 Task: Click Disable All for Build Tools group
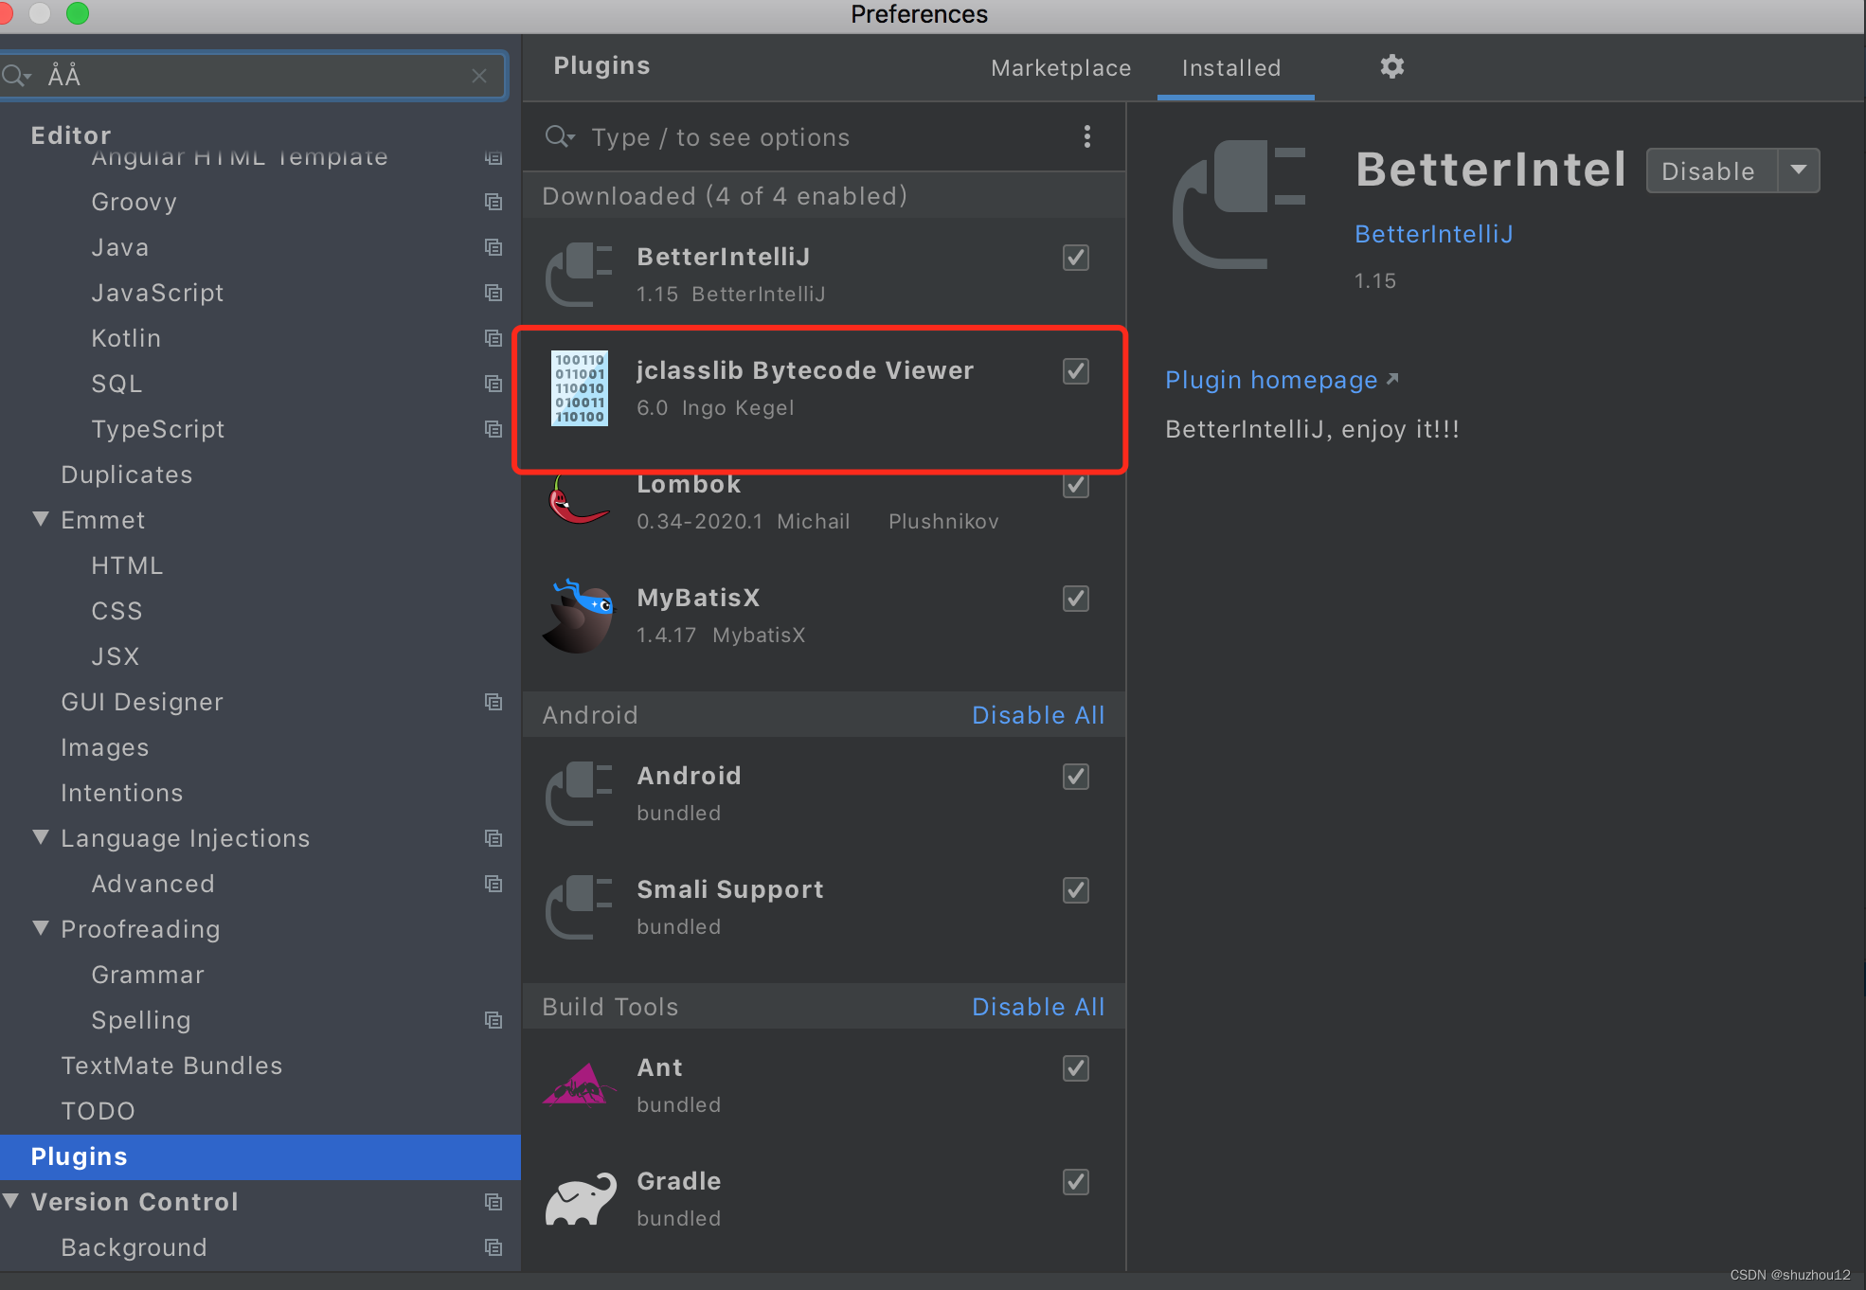point(1038,1007)
